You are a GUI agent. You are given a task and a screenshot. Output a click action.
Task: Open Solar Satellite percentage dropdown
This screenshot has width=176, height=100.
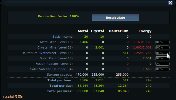(162, 69)
